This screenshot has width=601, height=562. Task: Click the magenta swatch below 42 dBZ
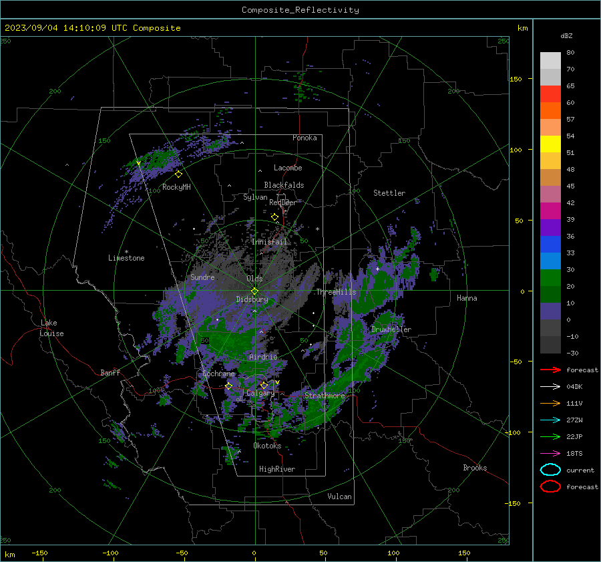[x=550, y=210]
